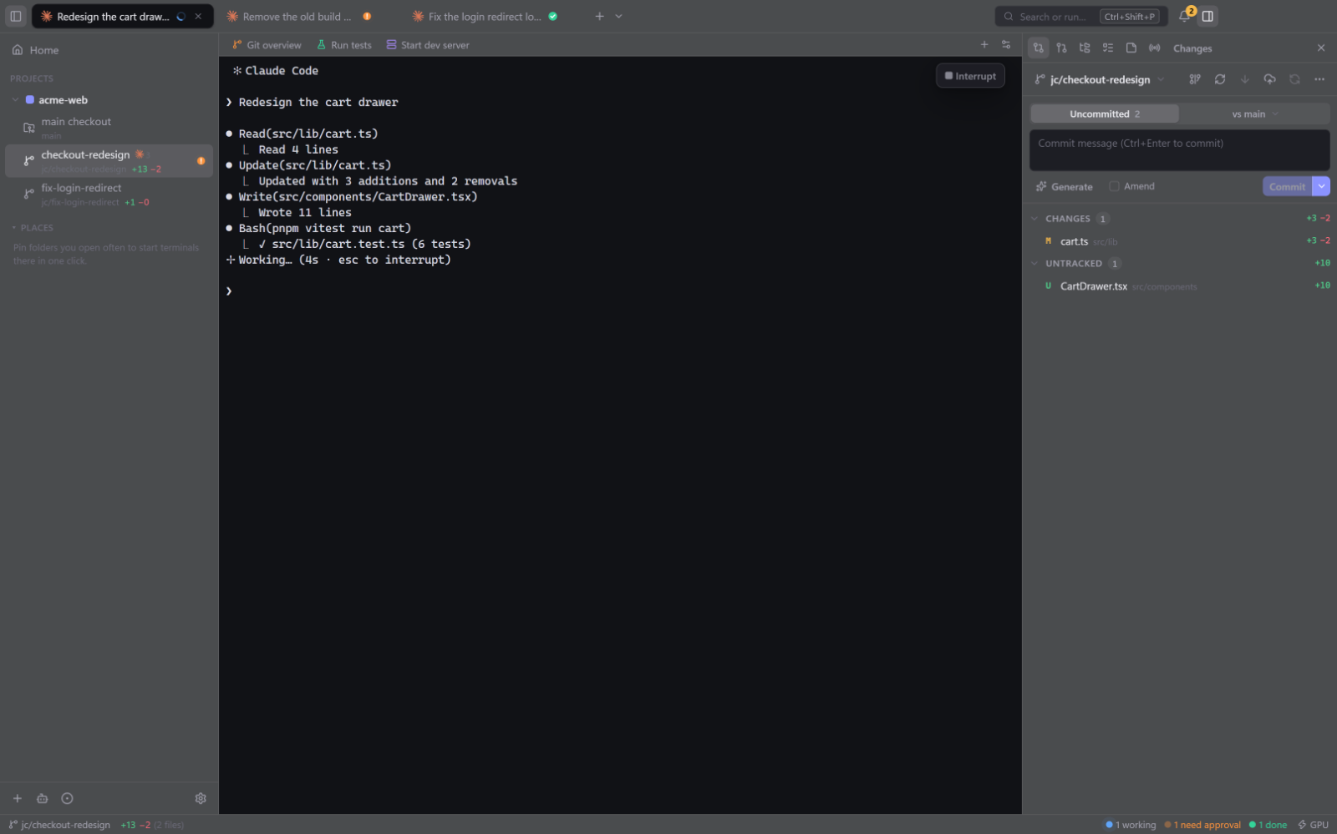Image resolution: width=1337 pixels, height=834 pixels.
Task: Open settings gear in sidebar footer
Action: (x=201, y=798)
